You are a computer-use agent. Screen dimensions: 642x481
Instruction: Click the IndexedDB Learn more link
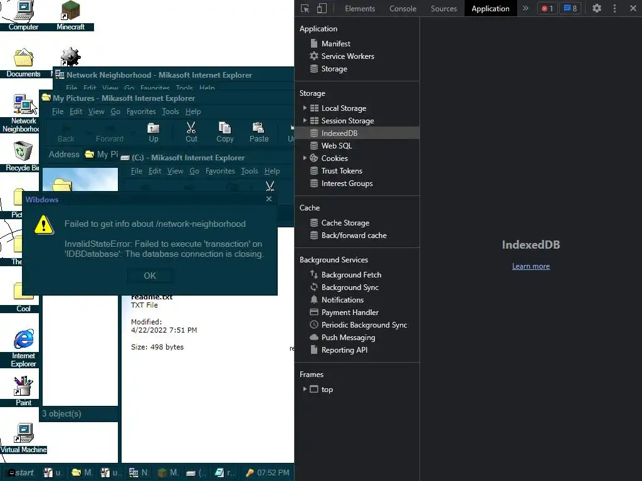coord(530,266)
